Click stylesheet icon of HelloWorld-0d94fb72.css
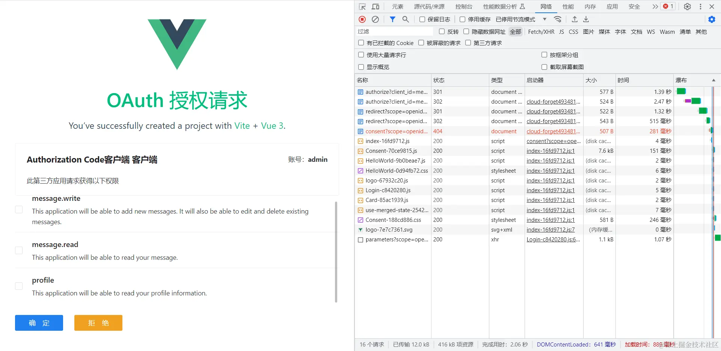721x351 pixels. pyautogui.click(x=360, y=171)
